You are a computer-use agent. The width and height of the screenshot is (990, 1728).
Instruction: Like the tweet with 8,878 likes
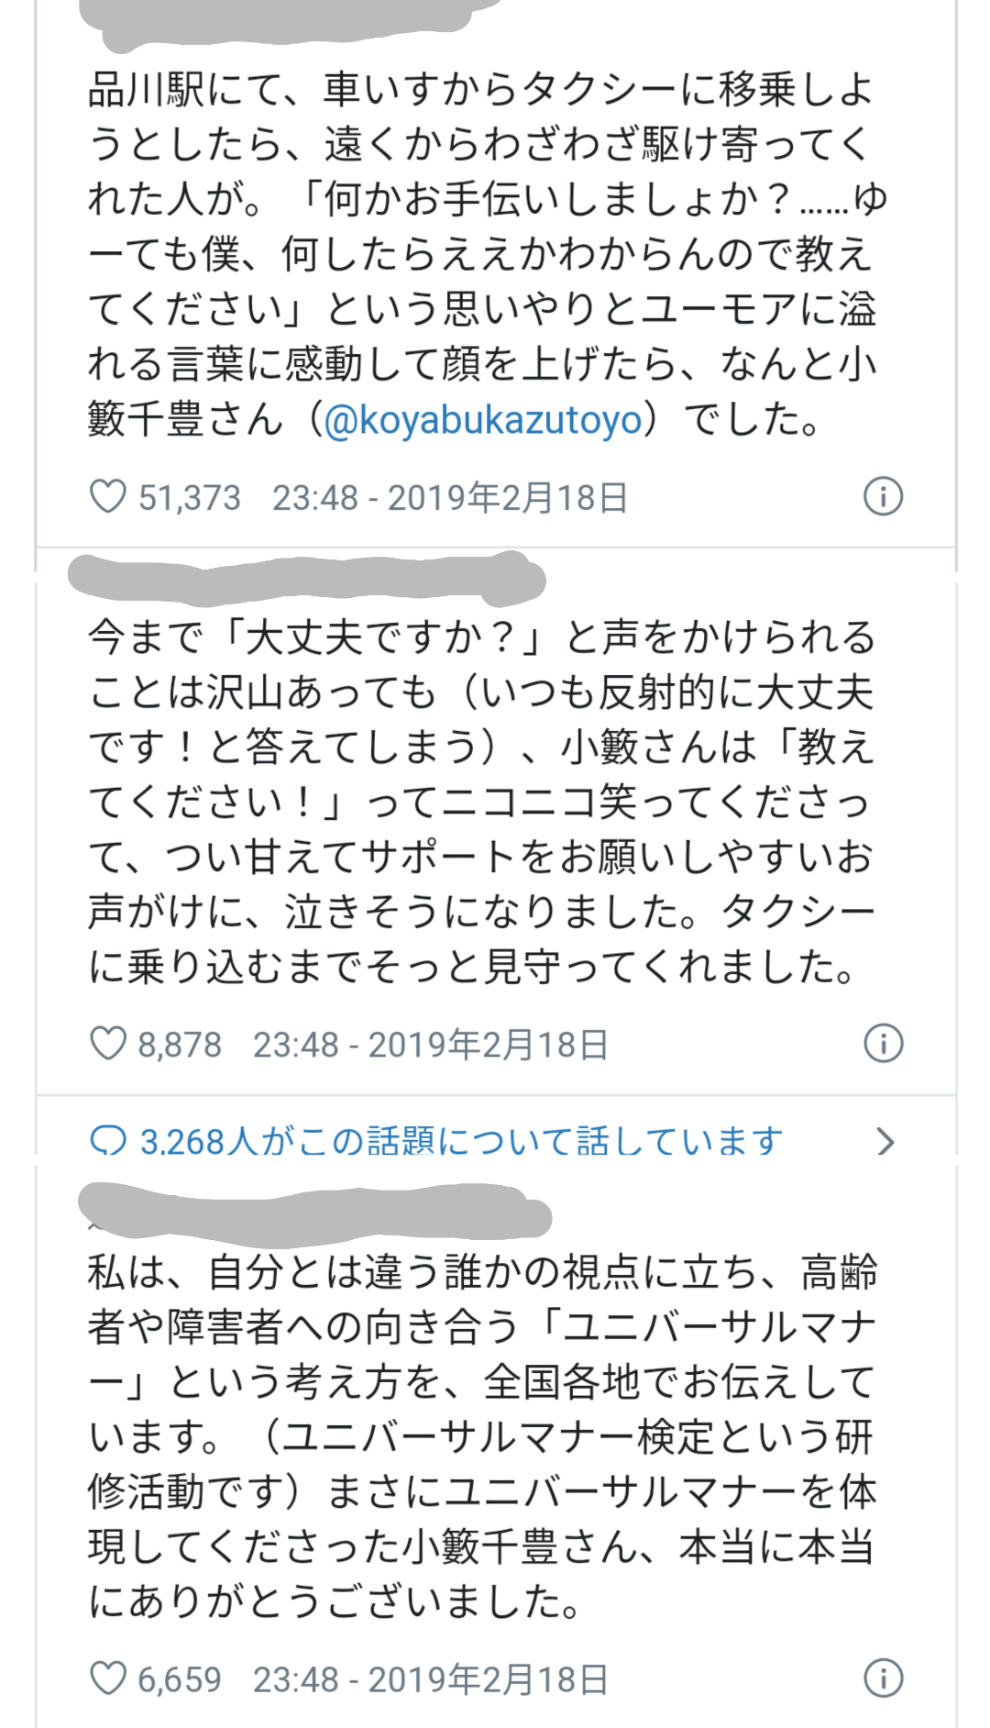[x=107, y=1044]
